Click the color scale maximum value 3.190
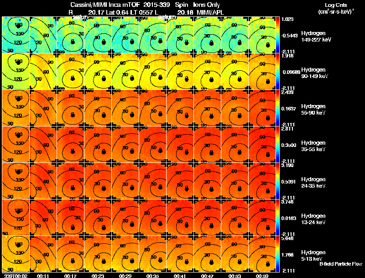 [x=287, y=166]
